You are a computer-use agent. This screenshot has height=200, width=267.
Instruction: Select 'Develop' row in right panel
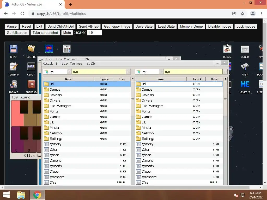coord(179,95)
